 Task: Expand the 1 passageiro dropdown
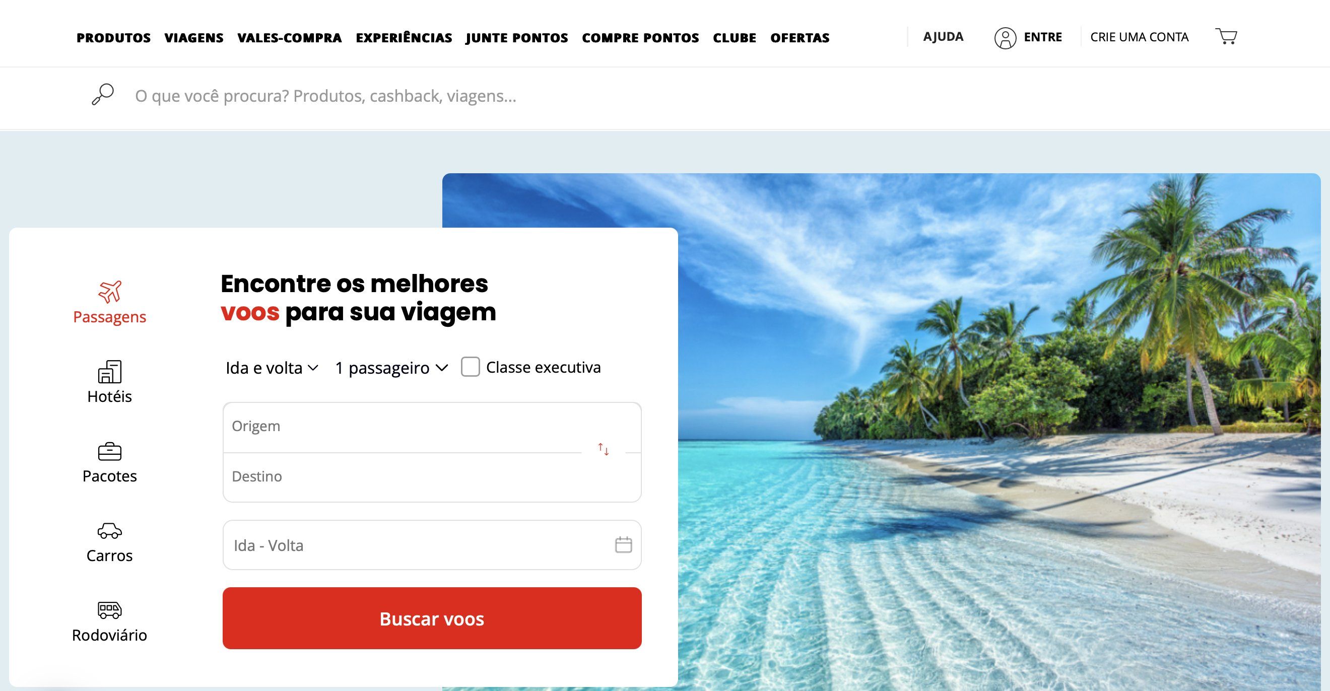click(391, 368)
